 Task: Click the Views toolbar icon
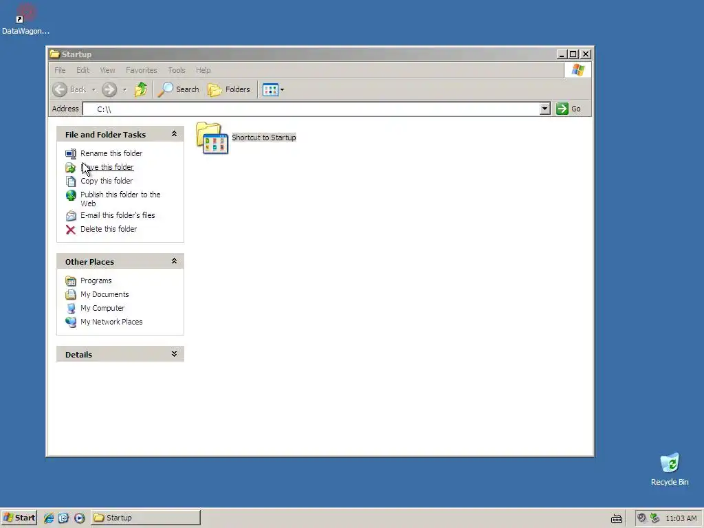(x=270, y=90)
